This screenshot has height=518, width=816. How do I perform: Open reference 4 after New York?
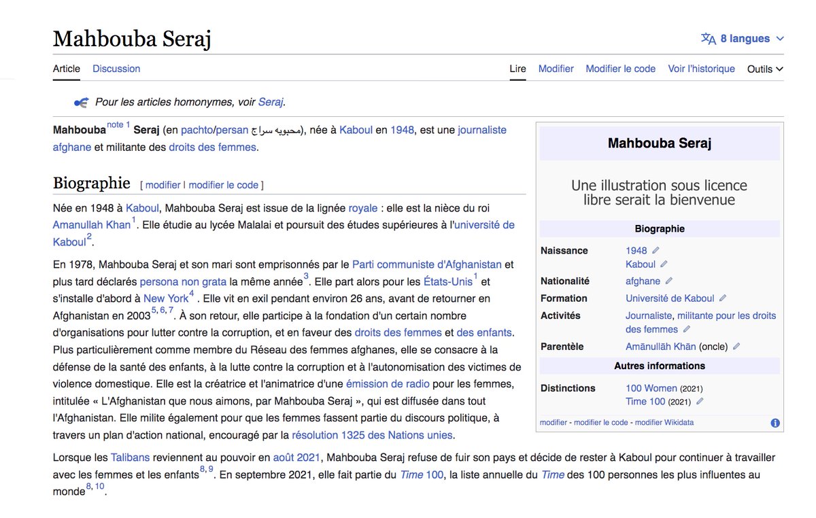point(192,293)
